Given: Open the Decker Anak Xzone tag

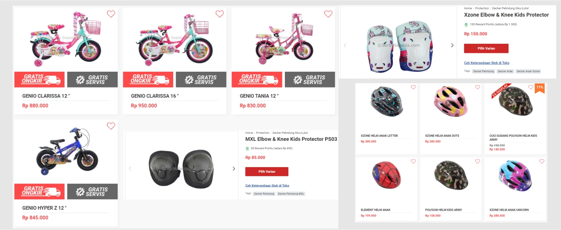Looking at the screenshot, I should tap(528, 71).
